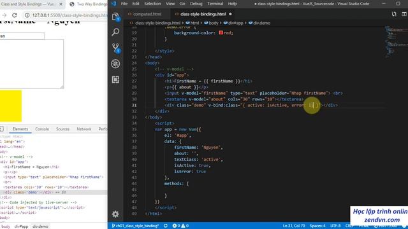Select the input type text row in DevTools
This screenshot has height=229, width=408.
click(x=54, y=177)
